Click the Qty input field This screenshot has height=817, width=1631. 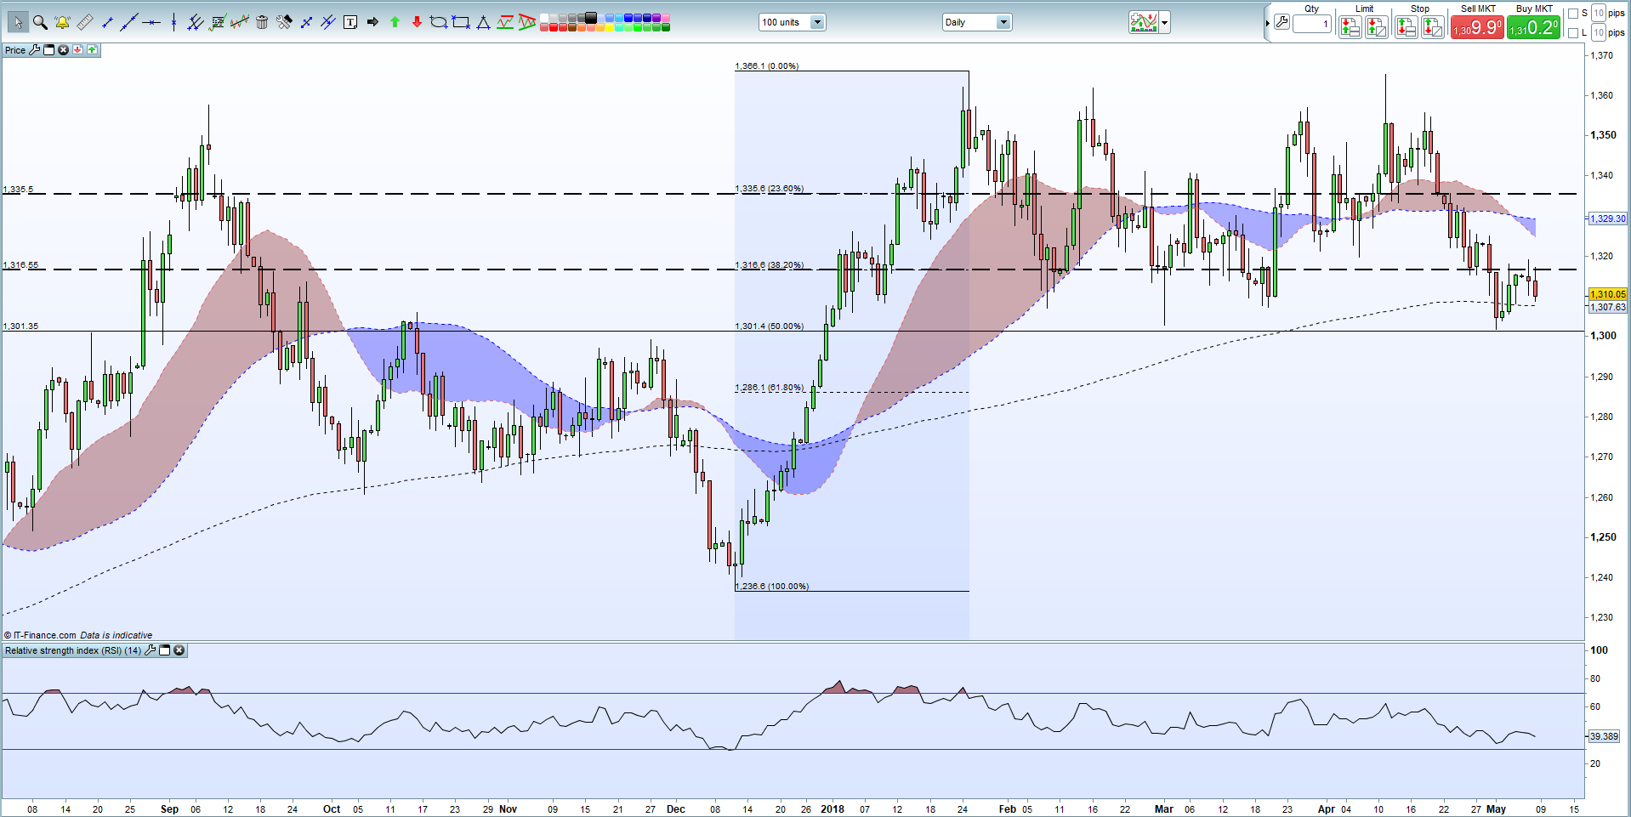(x=1312, y=24)
